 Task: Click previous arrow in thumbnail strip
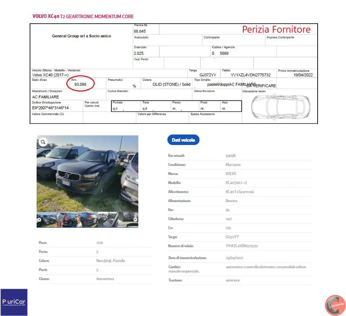pyautogui.click(x=39, y=220)
